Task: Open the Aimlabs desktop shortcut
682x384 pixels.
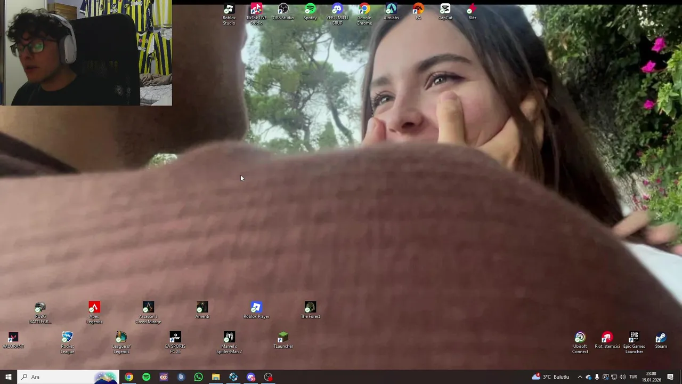Action: (x=391, y=12)
